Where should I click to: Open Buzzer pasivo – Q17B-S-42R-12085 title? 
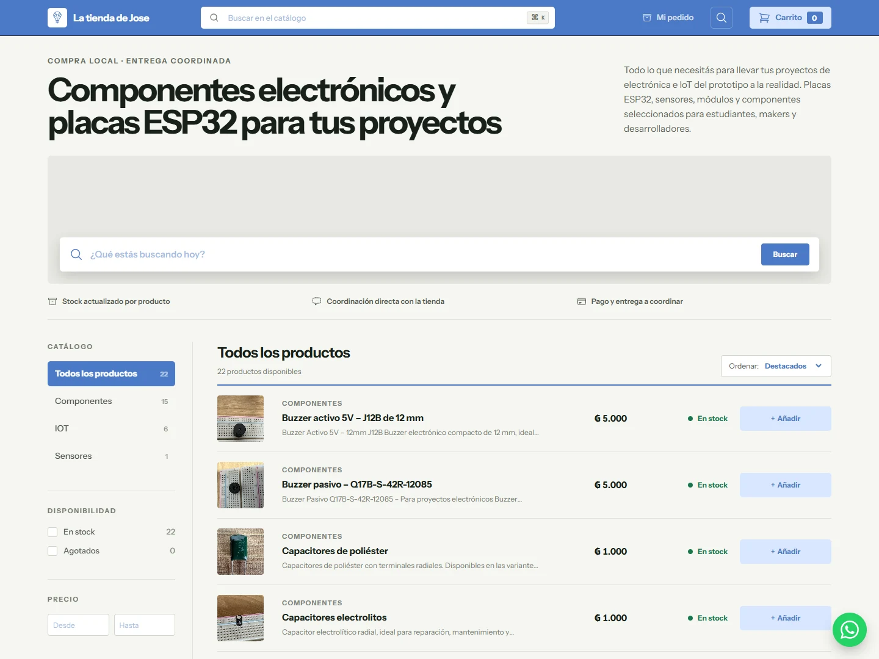[x=357, y=484]
